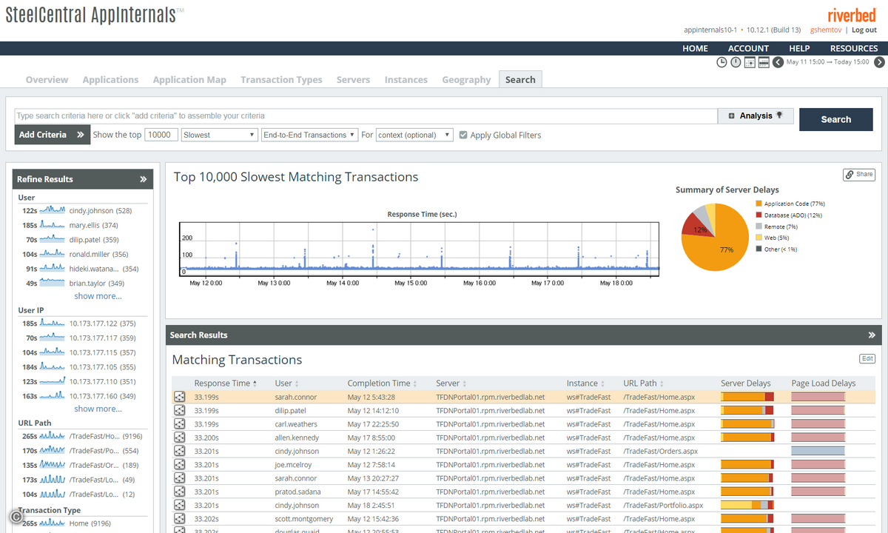
Task: Sort by User column arrows
Action: pyautogui.click(x=297, y=383)
